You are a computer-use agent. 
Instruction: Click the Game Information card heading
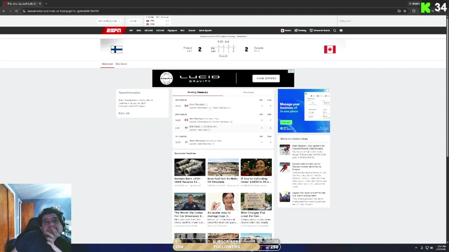[129, 93]
